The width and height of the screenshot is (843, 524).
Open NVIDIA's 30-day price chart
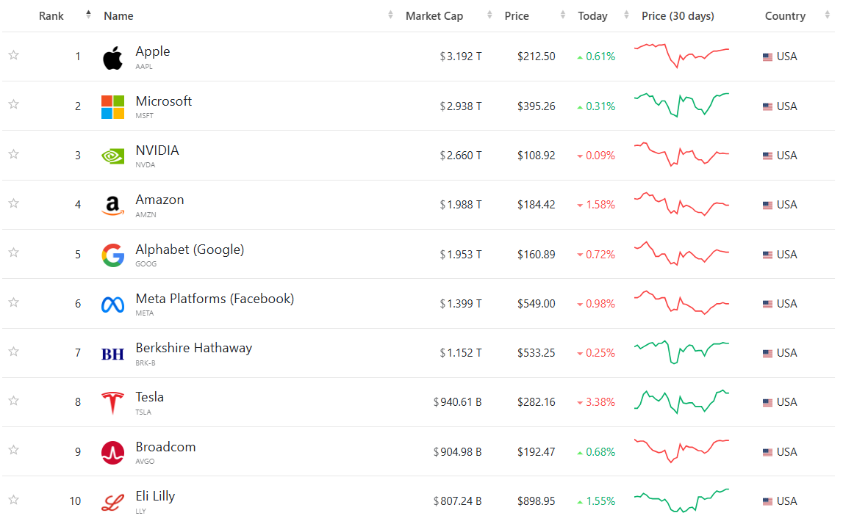coord(682,155)
